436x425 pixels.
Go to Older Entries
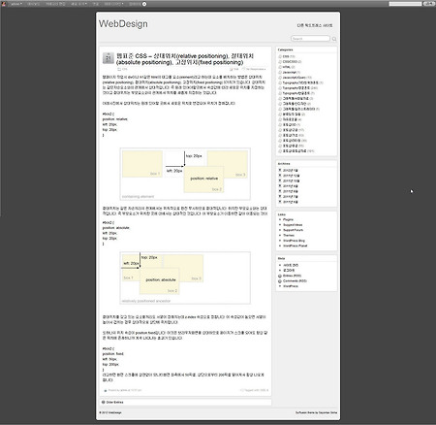click(x=114, y=402)
